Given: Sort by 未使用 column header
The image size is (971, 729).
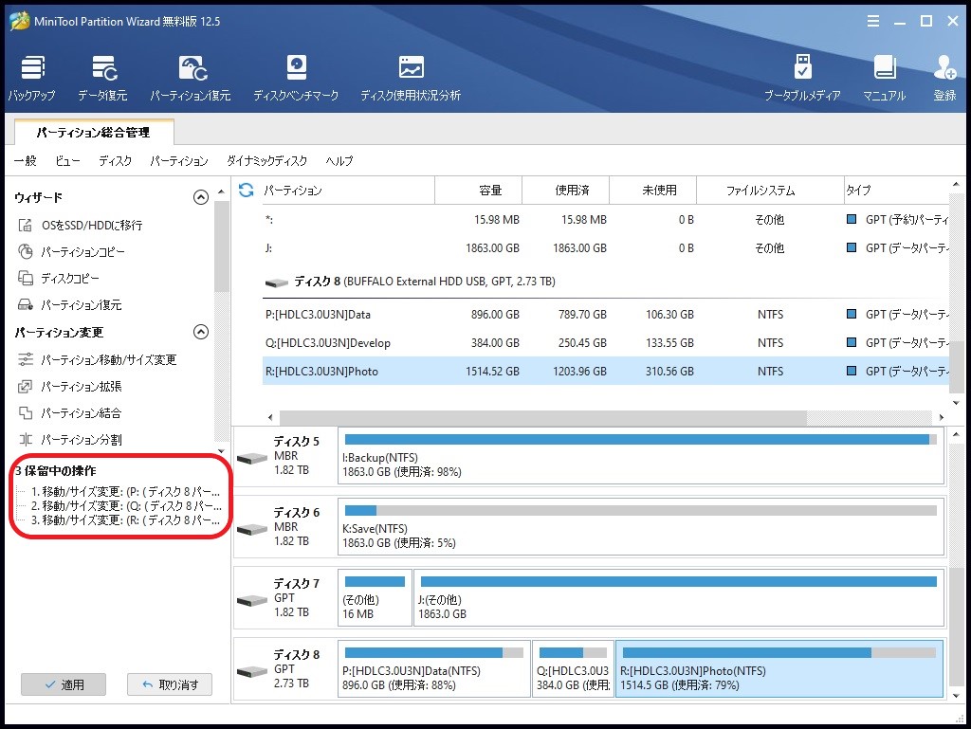Looking at the screenshot, I should click(x=653, y=190).
